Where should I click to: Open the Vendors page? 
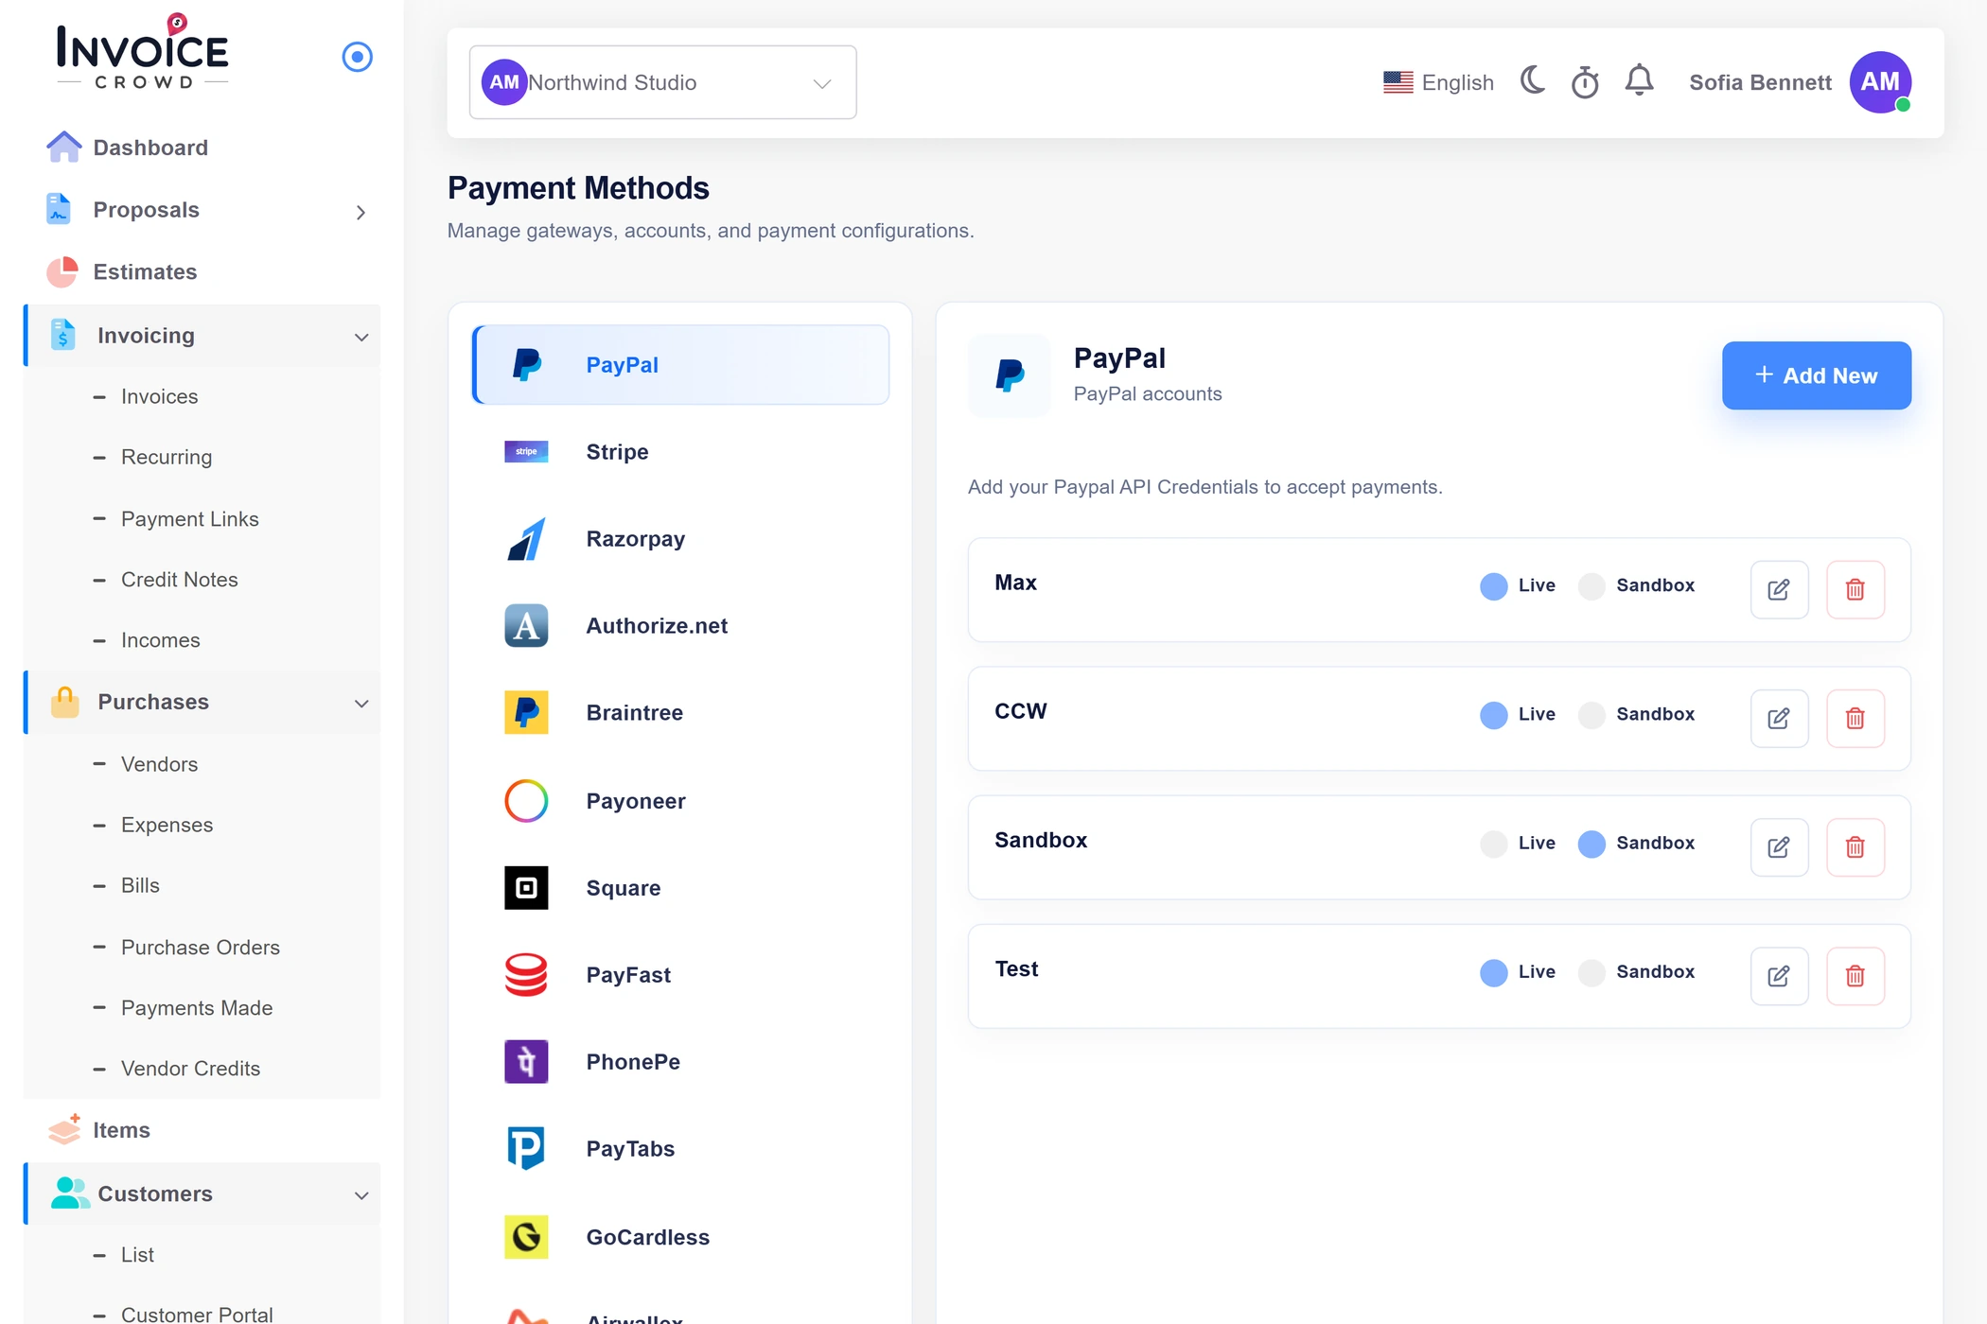click(159, 763)
